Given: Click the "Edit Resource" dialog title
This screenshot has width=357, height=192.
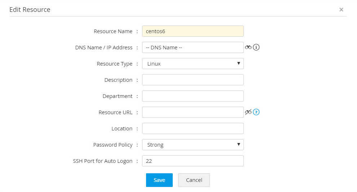Looking at the screenshot, I should (x=30, y=10).
